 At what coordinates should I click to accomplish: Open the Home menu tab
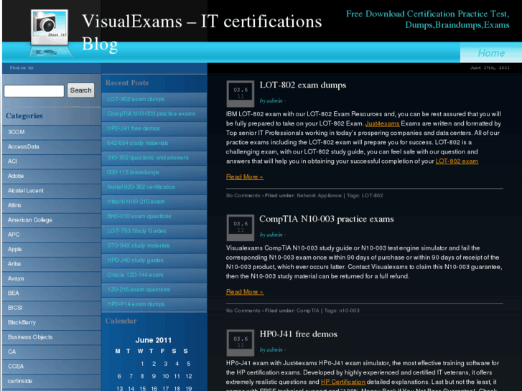click(x=491, y=53)
